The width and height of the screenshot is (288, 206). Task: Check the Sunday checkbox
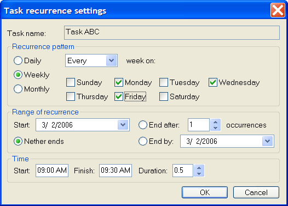[x=71, y=82]
